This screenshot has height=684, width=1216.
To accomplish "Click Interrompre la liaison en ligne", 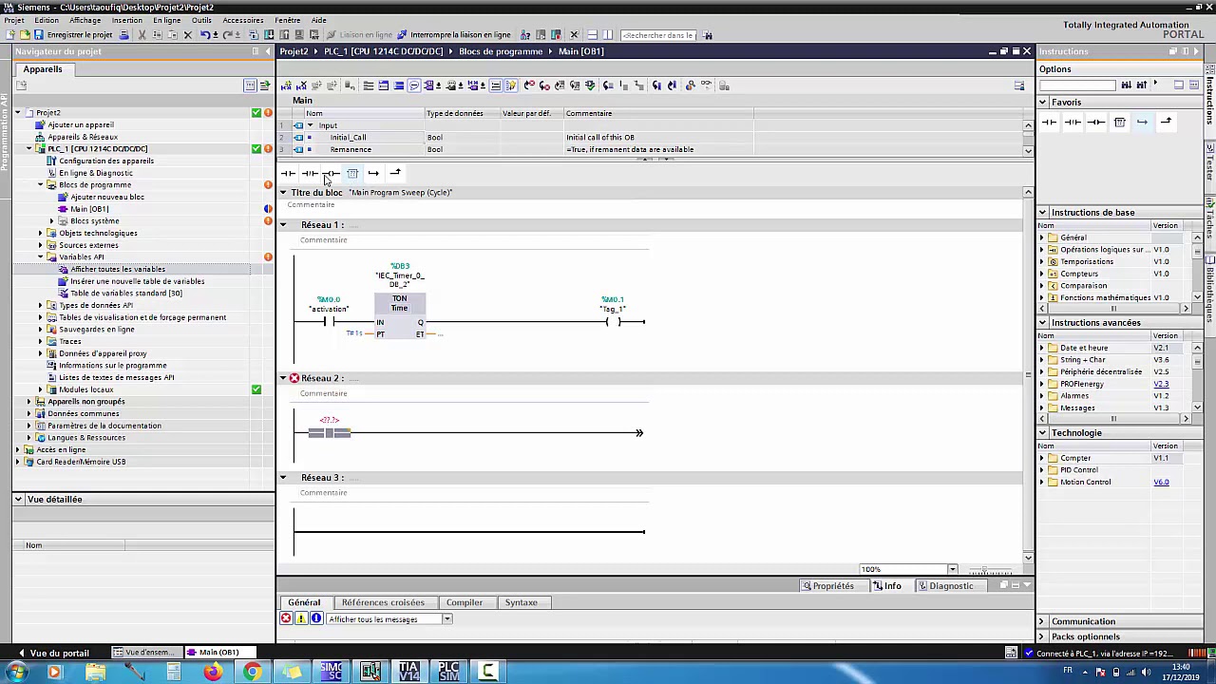I will tap(453, 35).
